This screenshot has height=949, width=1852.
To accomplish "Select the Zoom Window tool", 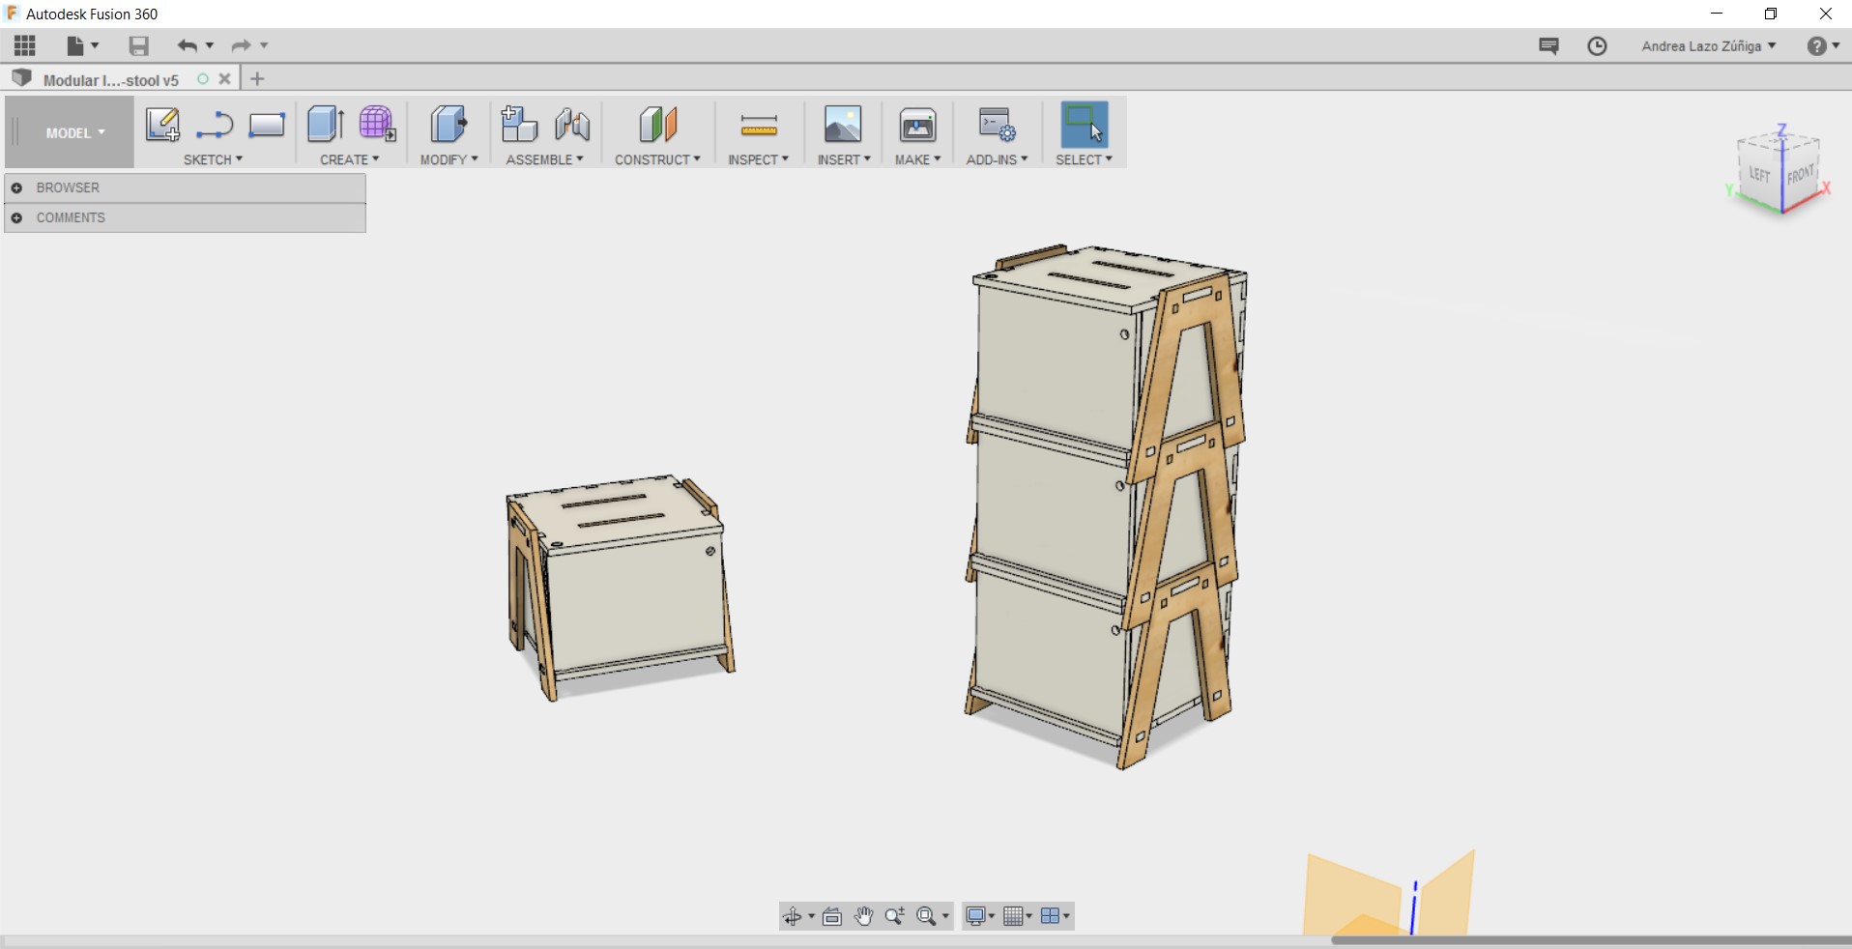I will (x=895, y=916).
